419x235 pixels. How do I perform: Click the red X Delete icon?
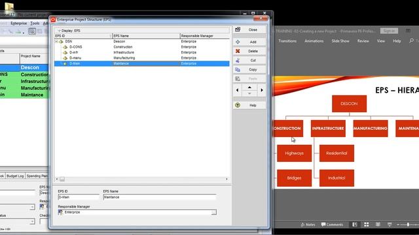pyautogui.click(x=238, y=51)
